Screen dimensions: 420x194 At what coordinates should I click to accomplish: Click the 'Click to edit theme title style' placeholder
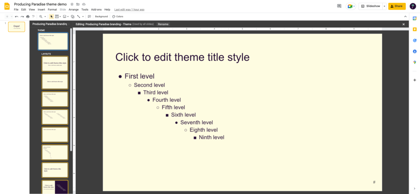point(183,57)
